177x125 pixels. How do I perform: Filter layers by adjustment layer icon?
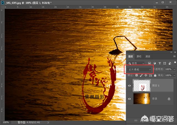[155, 63]
